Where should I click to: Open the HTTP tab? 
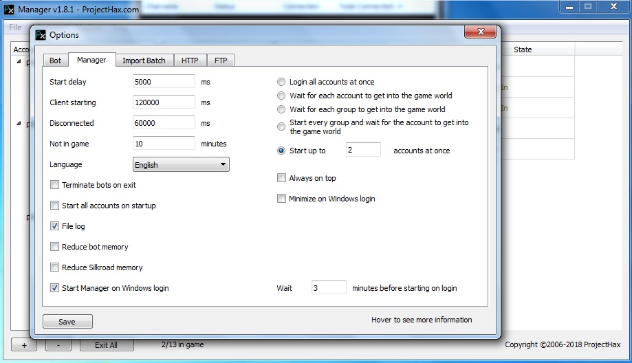(190, 60)
